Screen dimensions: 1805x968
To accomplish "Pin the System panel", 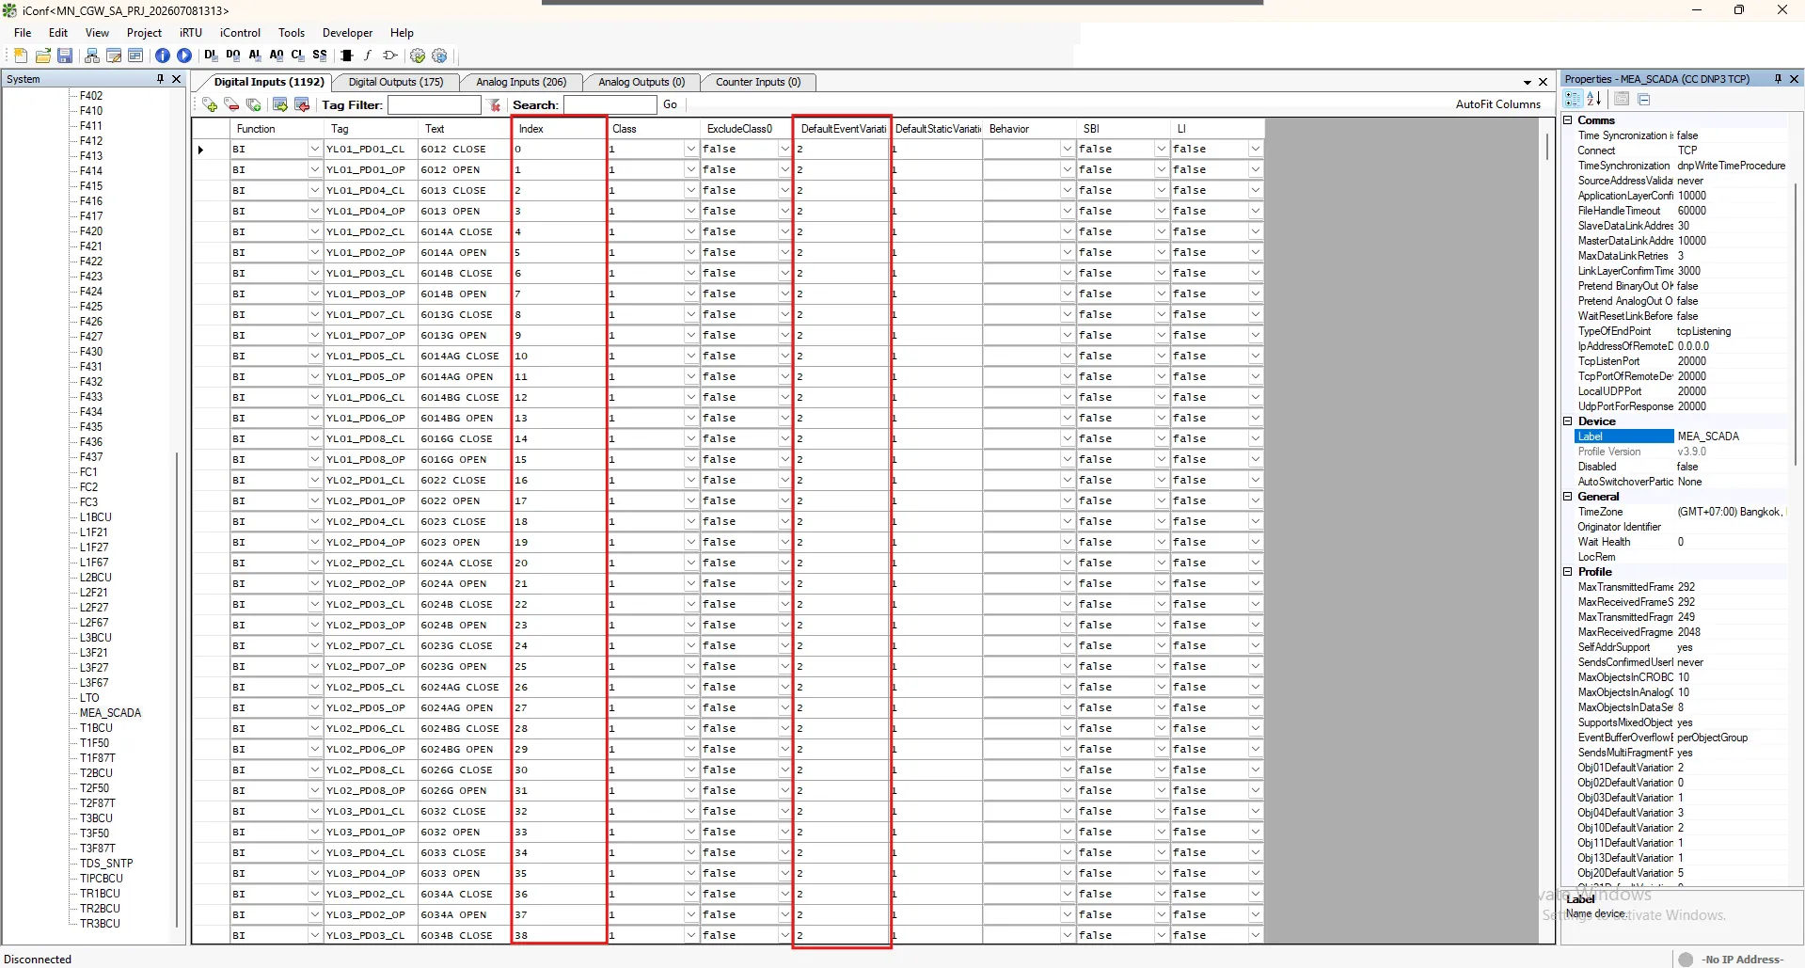I will 160,79.
